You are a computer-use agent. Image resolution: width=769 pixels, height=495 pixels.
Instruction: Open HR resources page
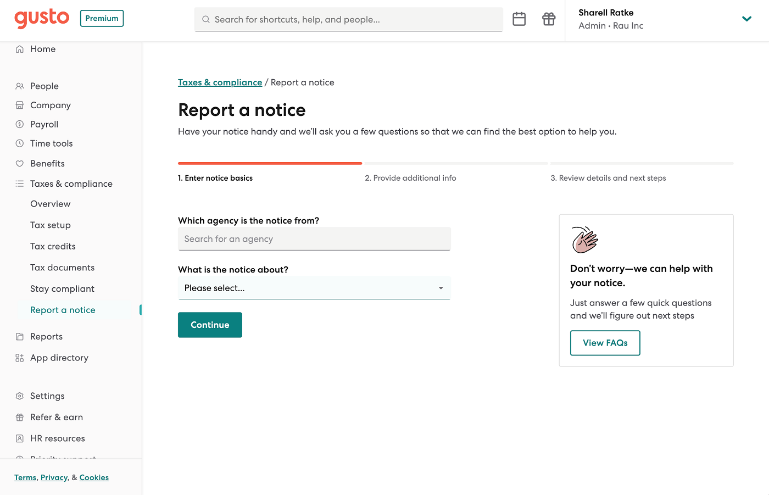pos(58,438)
